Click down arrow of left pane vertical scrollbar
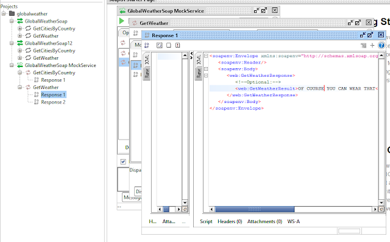The image size is (390, 242). [185, 203]
